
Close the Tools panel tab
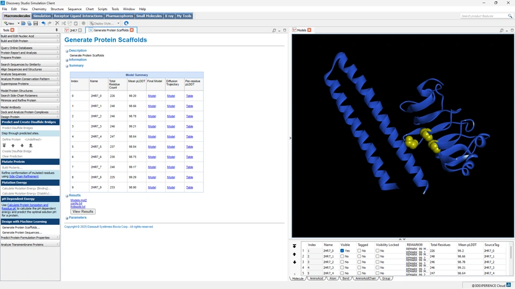[12, 30]
